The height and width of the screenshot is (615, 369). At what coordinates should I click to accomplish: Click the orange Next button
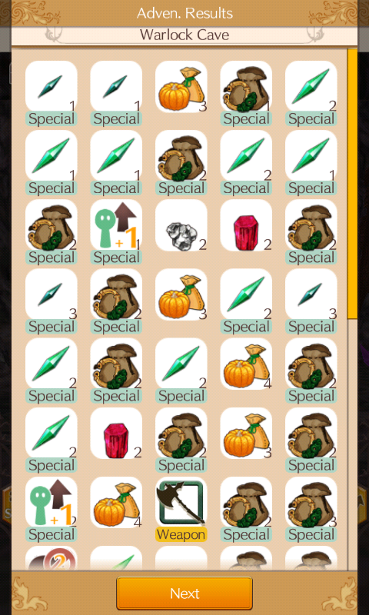pos(184,593)
